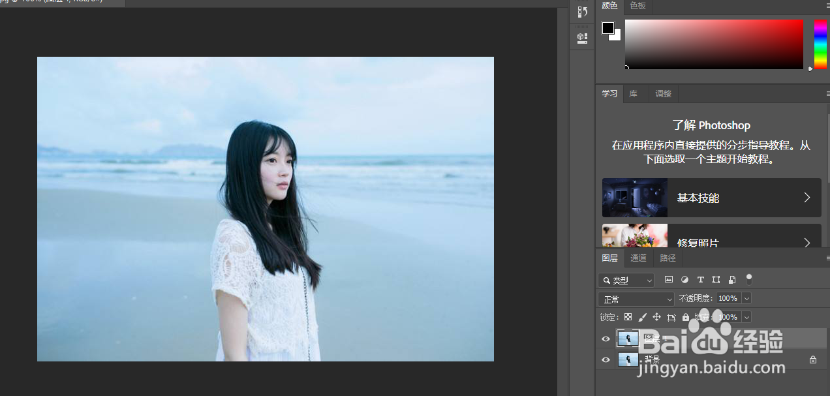
Task: Select the 图层 1 layer thumbnail
Action: pos(628,339)
